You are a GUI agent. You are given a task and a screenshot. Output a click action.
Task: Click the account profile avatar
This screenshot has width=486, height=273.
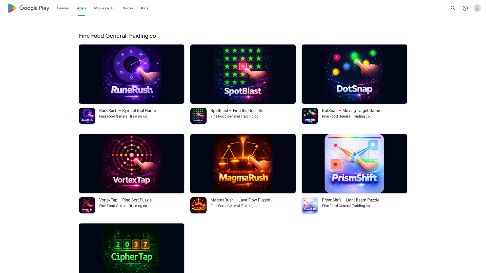477,8
